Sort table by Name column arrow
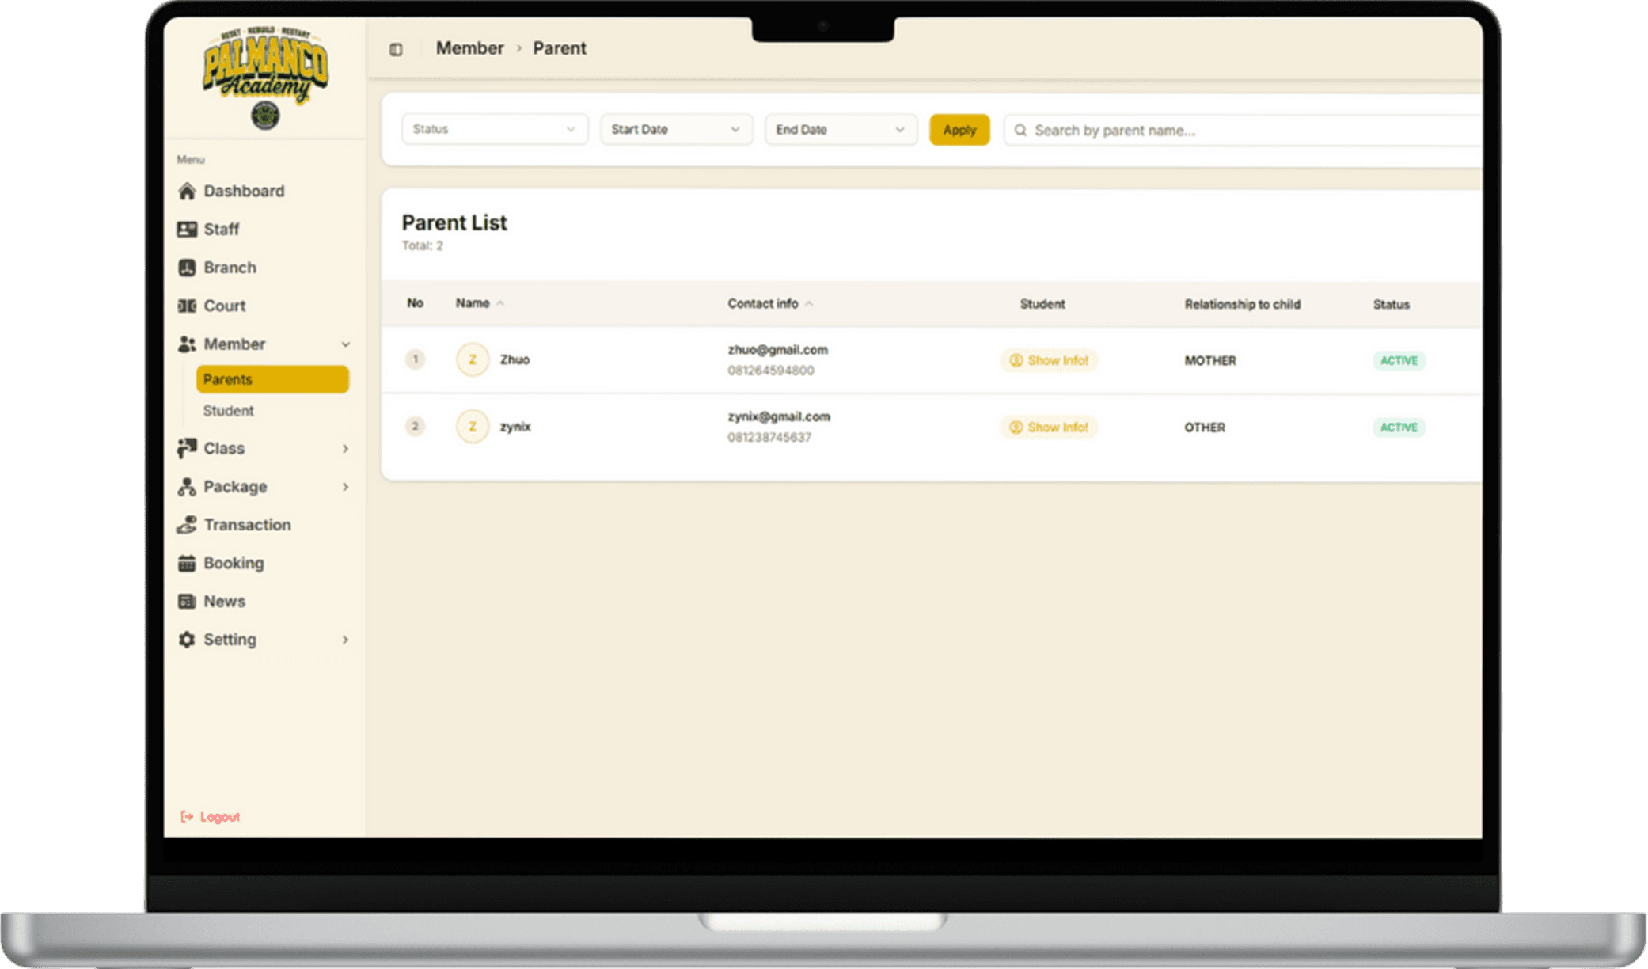1648x969 pixels. (500, 303)
